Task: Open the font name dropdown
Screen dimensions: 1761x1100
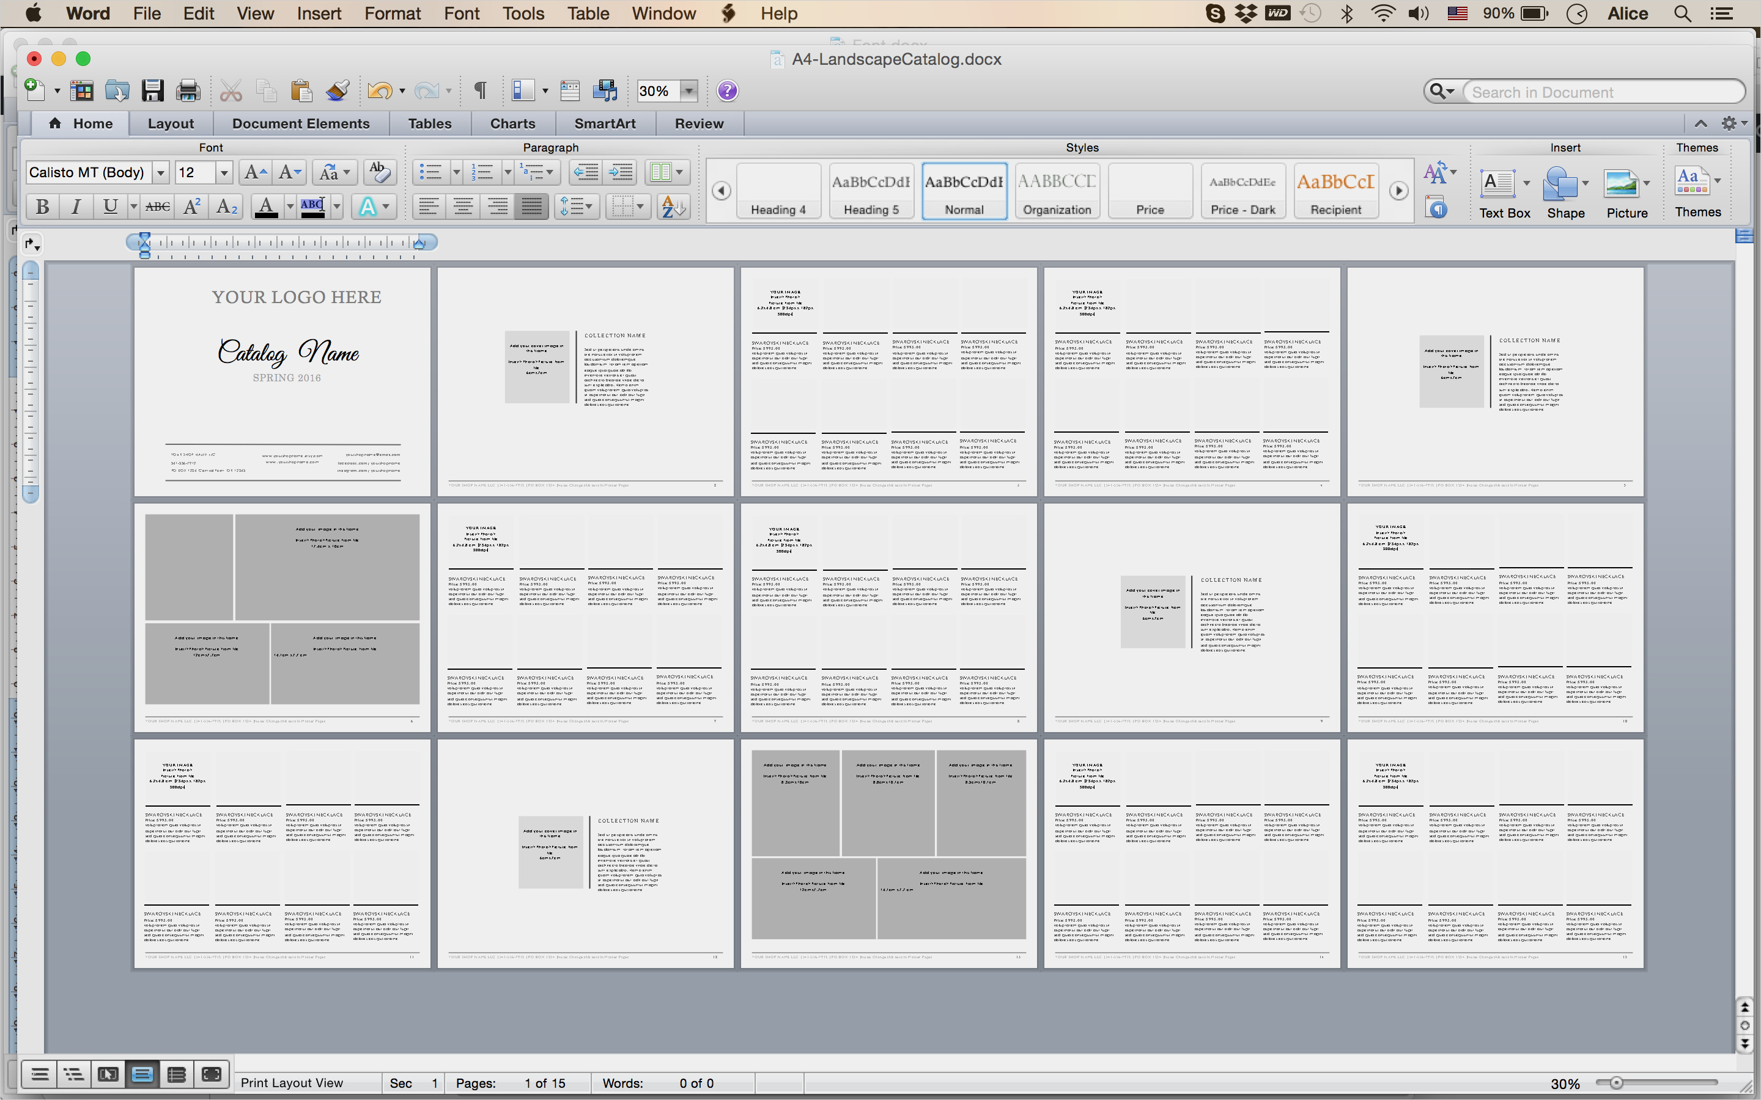Action: pyautogui.click(x=161, y=172)
